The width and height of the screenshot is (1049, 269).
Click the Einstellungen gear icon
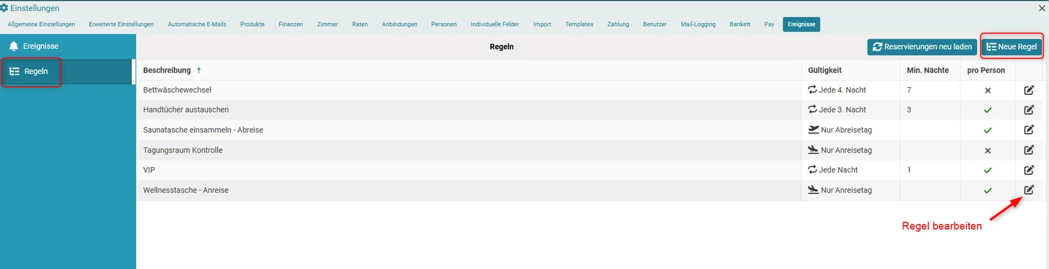pos(5,8)
